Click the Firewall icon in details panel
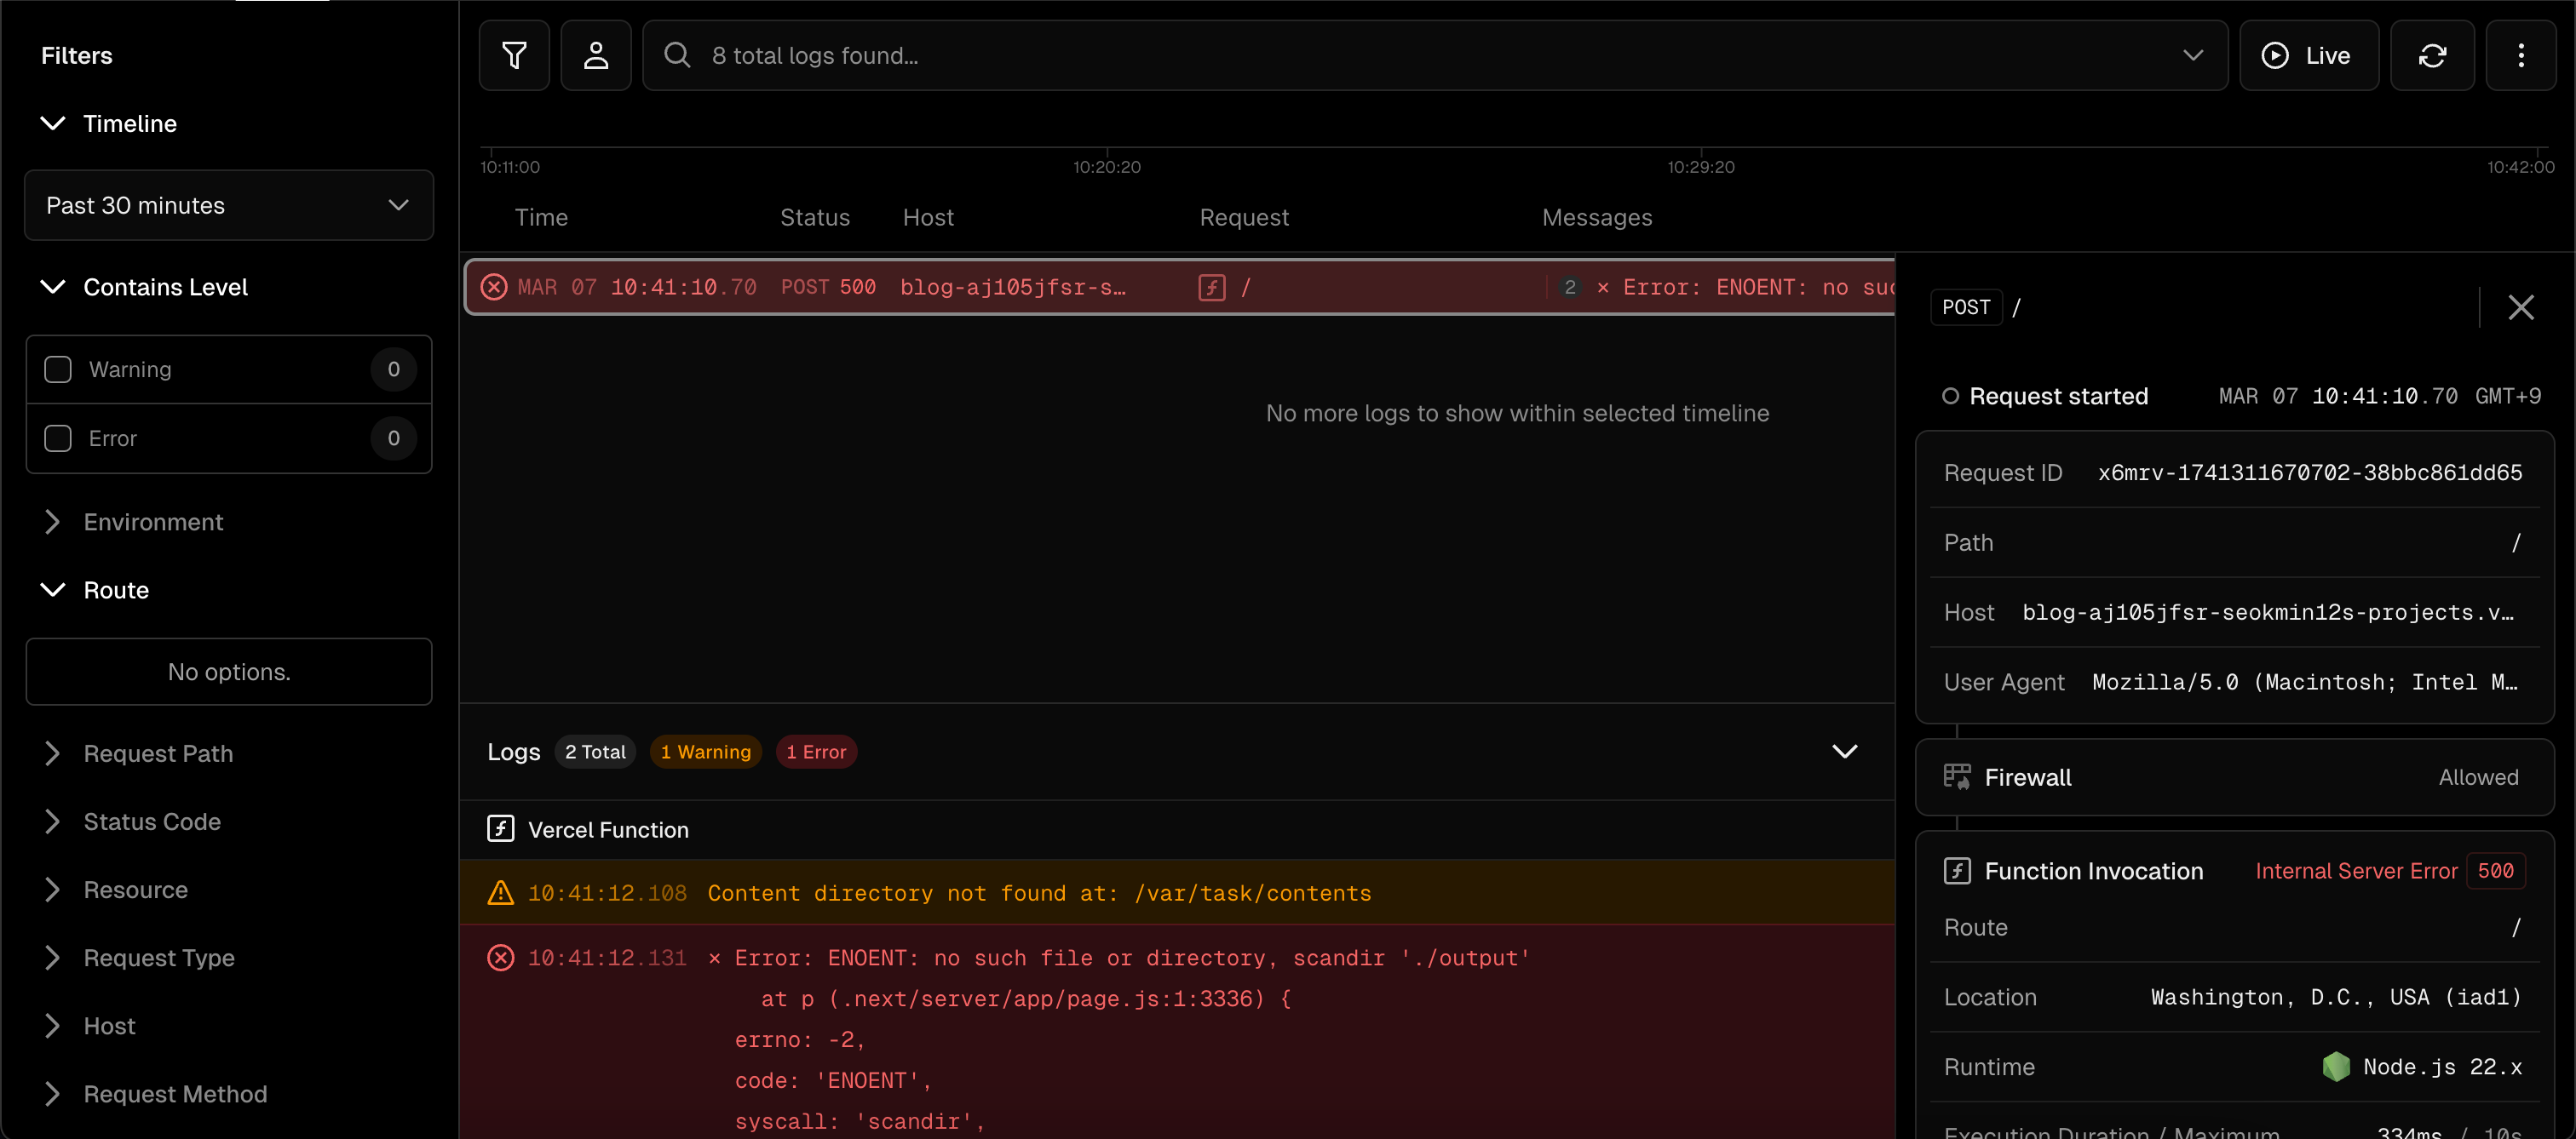Viewport: 2576px width, 1139px height. 1956,777
